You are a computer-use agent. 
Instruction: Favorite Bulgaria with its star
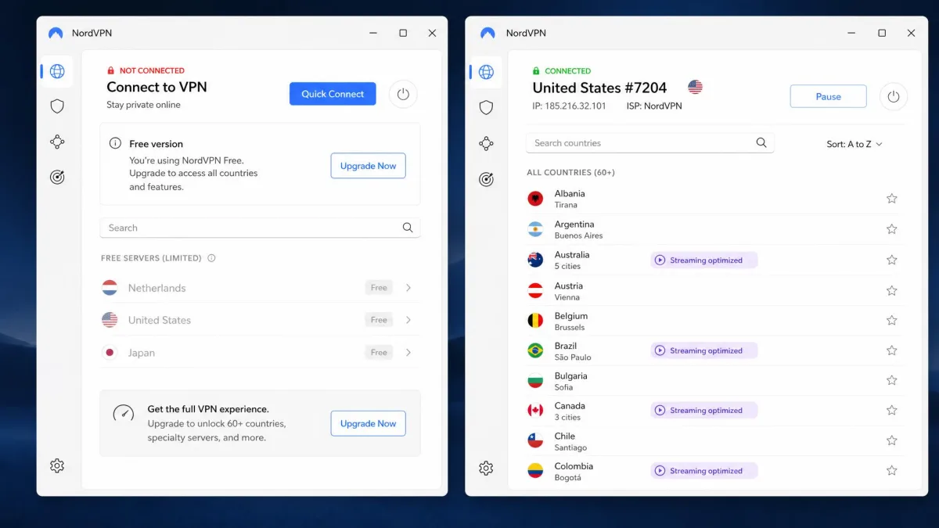tap(891, 380)
